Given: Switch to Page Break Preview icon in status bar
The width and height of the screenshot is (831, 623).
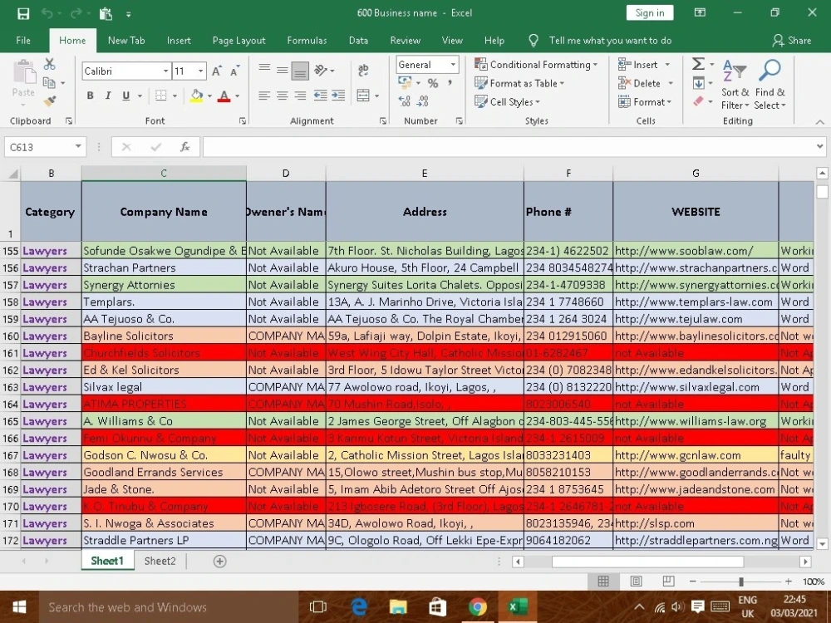Looking at the screenshot, I should point(669,581).
